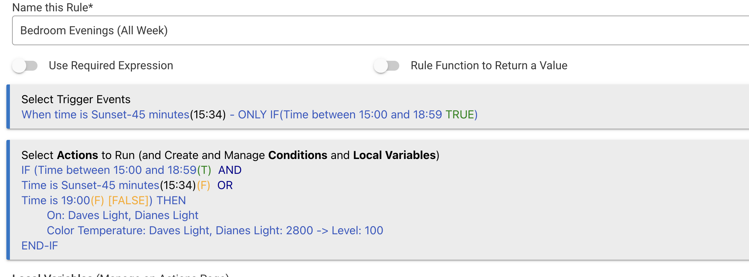The image size is (749, 277).
Task: Open the Select Trigger Events section header
Action: 76,99
